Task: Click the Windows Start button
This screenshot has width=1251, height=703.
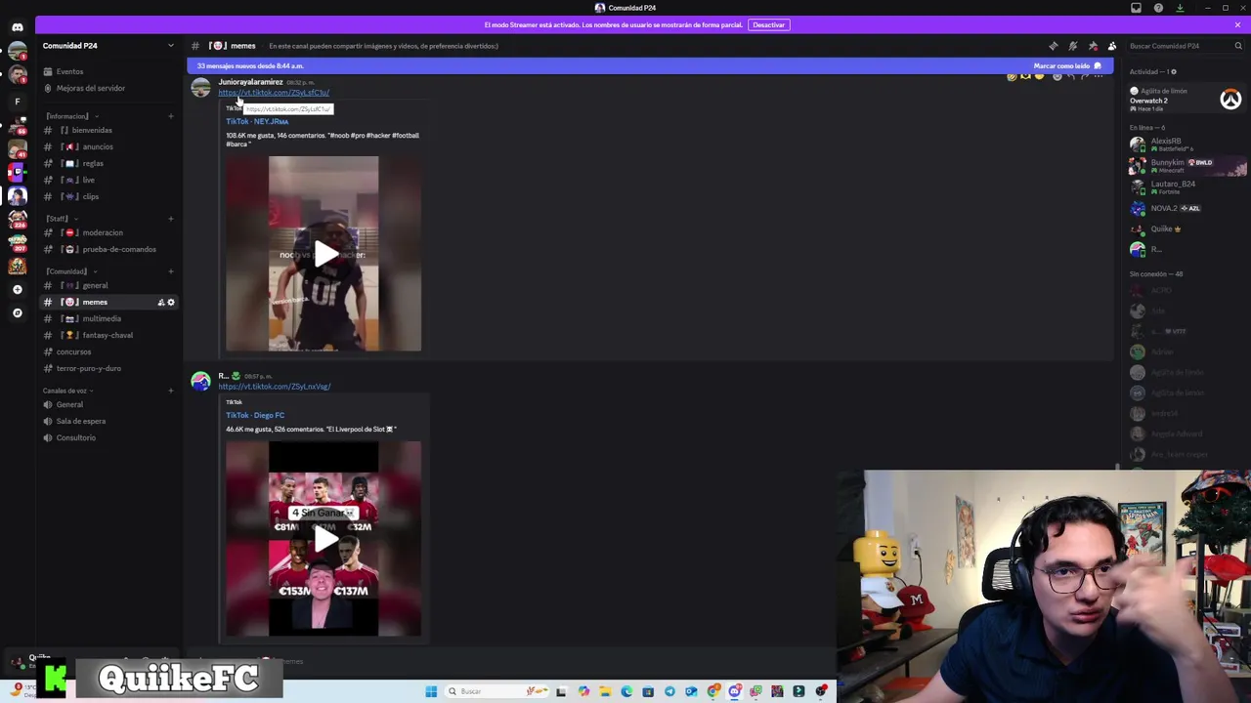Action: coord(431,691)
